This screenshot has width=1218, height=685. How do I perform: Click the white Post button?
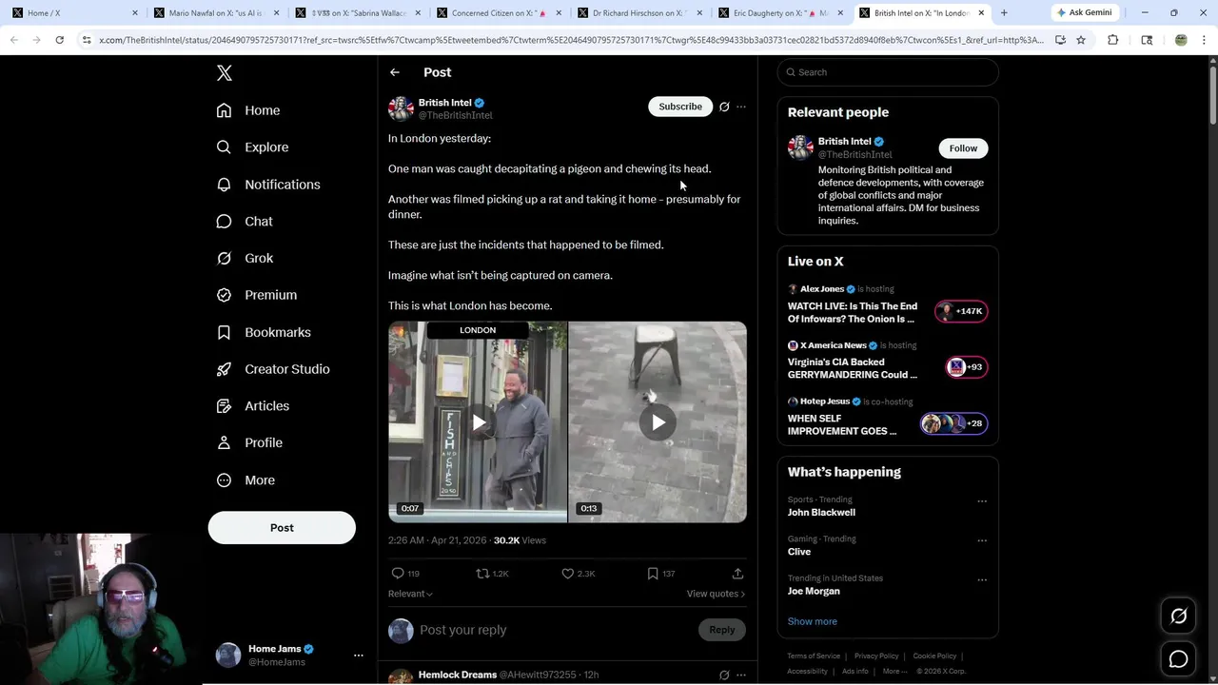[x=282, y=528]
